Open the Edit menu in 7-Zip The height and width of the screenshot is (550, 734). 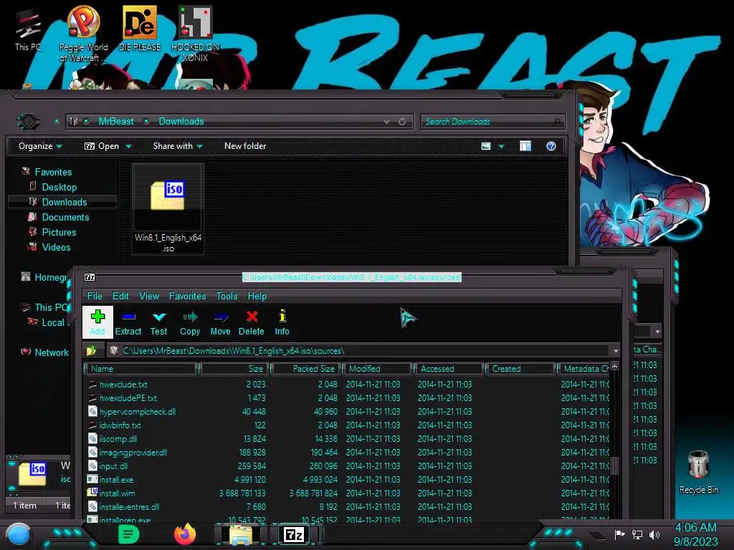coord(120,296)
